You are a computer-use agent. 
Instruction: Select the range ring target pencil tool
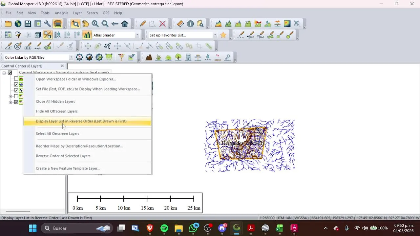tap(18, 46)
